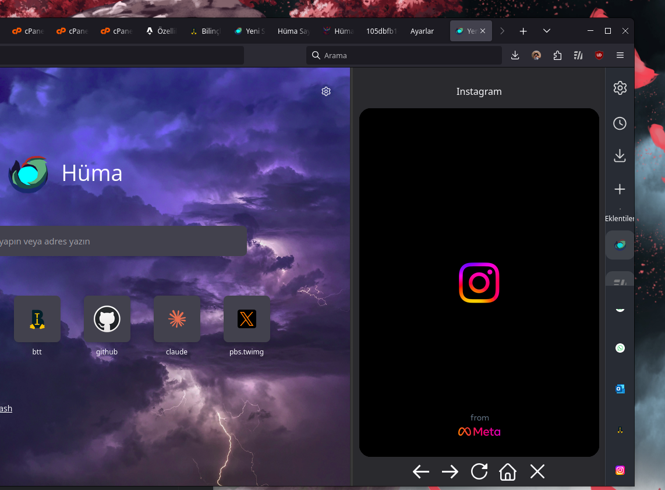Reload the Instagram sidebar panel
The width and height of the screenshot is (665, 490).
click(479, 471)
